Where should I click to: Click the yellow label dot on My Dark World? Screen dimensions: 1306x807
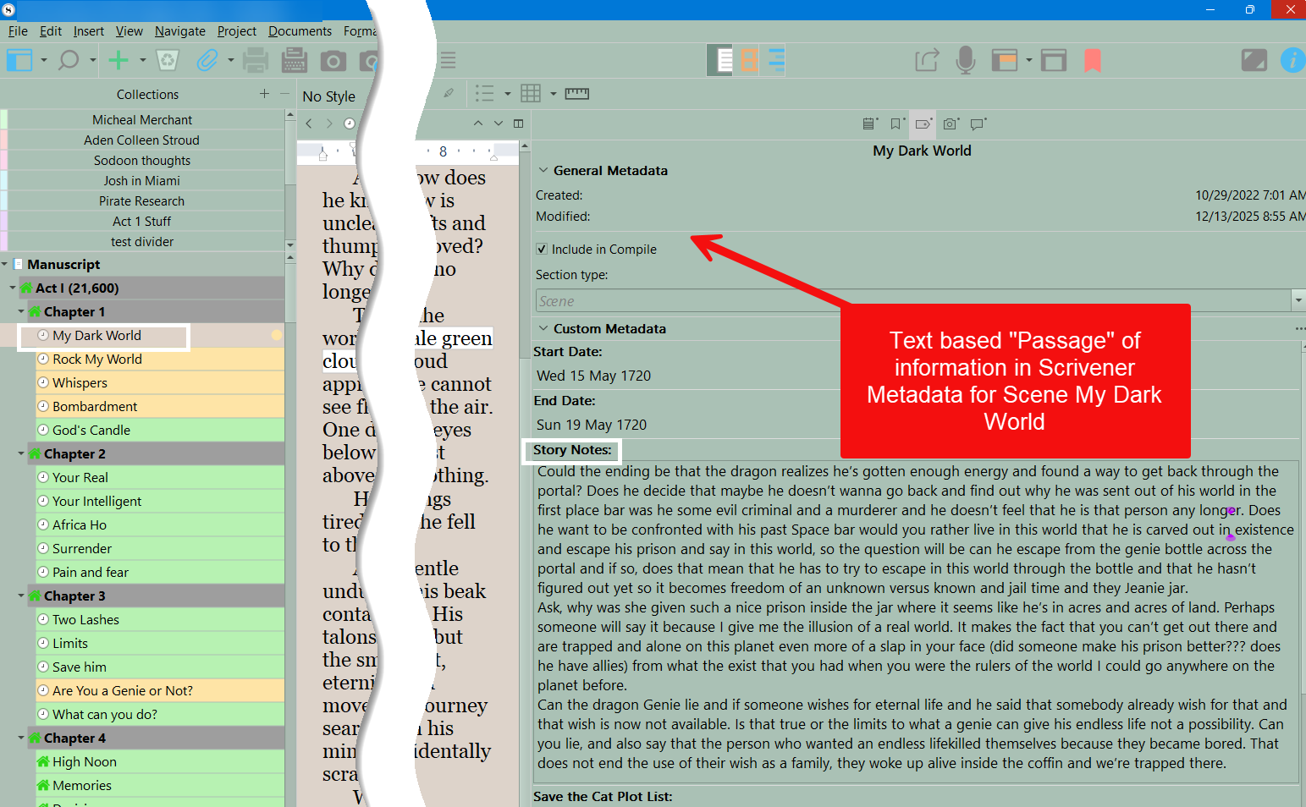point(277,336)
